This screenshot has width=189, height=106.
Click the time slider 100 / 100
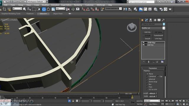128,94
